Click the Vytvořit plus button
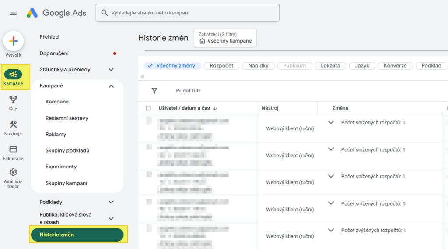Image resolution: width=448 pixels, height=249 pixels. [14, 41]
